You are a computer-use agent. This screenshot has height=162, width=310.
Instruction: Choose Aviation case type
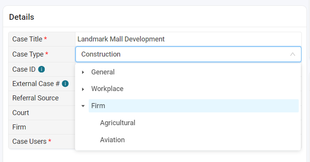click(x=112, y=140)
